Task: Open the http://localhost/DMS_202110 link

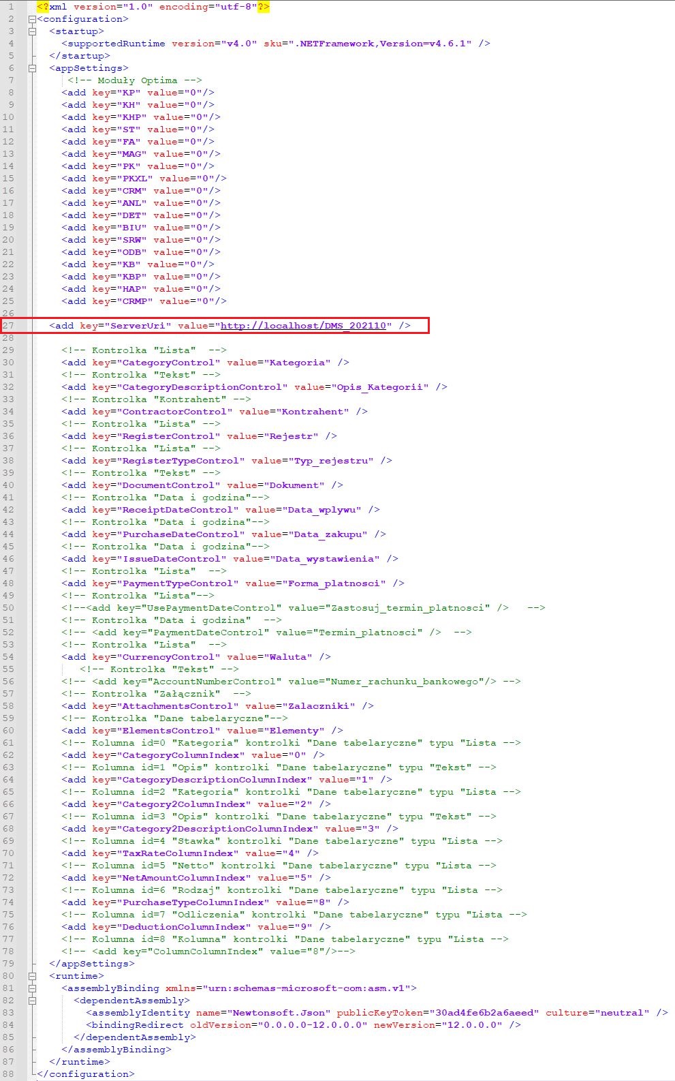Action: pyautogui.click(x=303, y=326)
